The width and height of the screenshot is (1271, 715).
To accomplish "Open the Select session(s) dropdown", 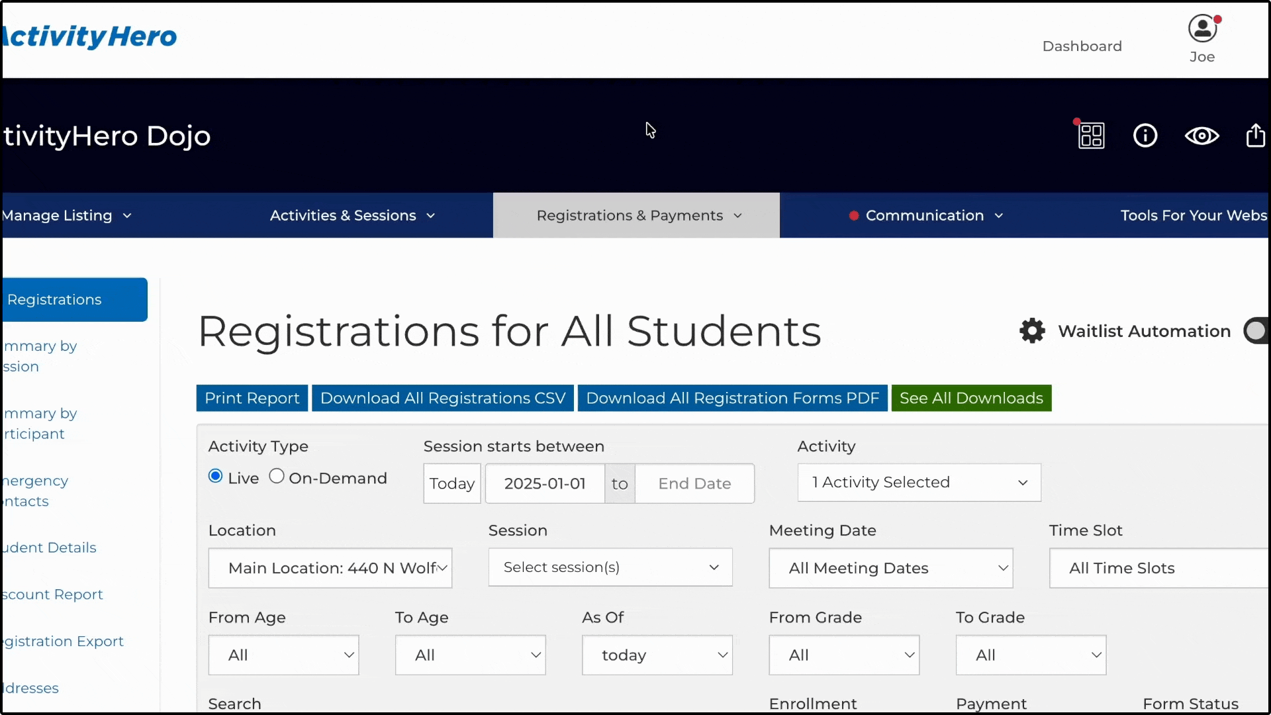I will (610, 567).
